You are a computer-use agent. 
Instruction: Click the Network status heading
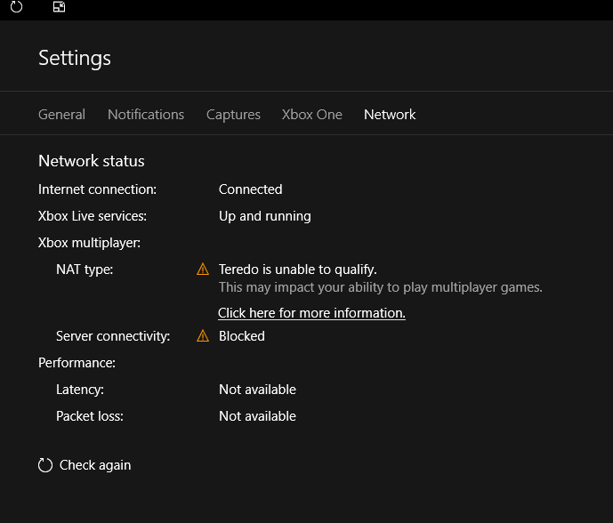tap(92, 161)
